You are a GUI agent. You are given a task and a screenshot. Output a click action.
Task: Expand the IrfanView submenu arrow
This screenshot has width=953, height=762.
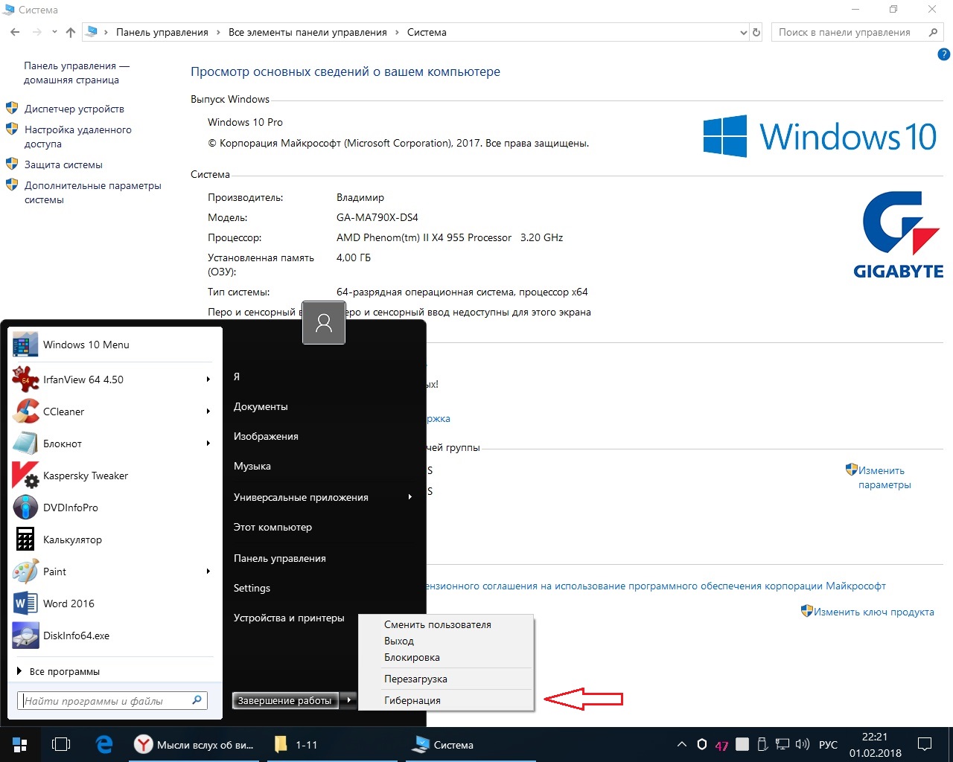point(208,380)
